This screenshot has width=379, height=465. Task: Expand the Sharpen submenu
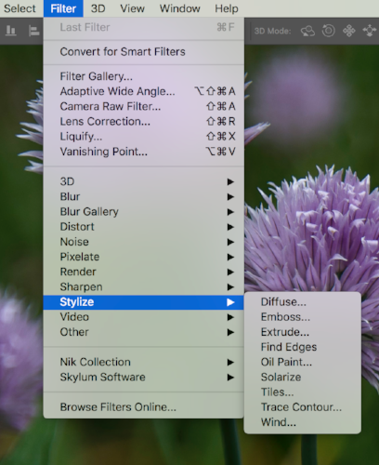pos(144,286)
